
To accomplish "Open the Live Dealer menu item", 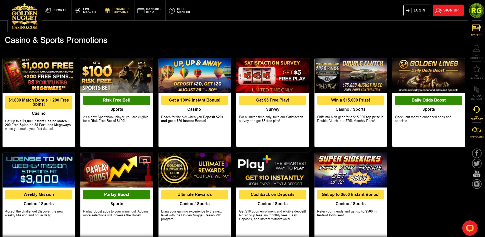I will click(86, 10).
